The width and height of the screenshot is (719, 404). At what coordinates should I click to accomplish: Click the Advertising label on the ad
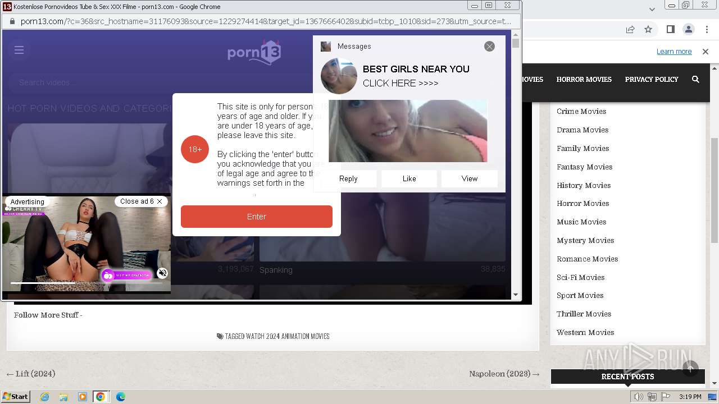(x=27, y=202)
